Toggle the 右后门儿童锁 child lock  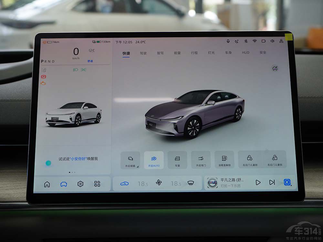[x=275, y=159]
